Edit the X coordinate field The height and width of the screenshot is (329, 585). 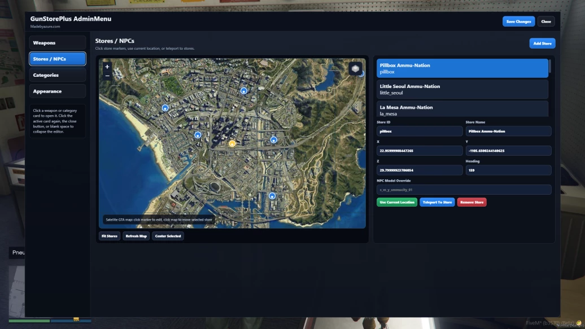tap(420, 151)
